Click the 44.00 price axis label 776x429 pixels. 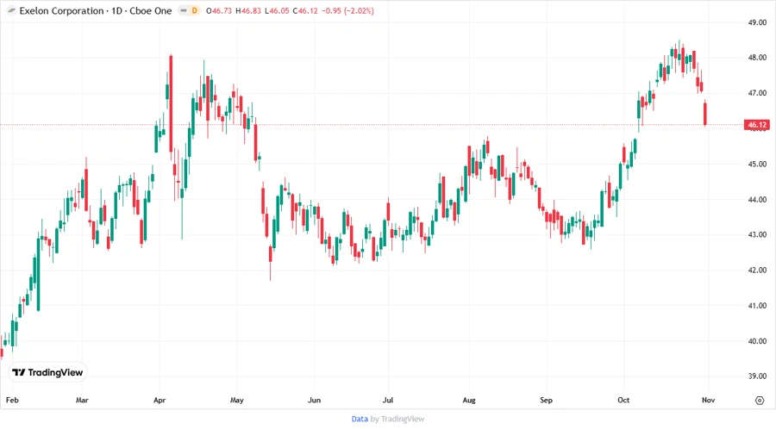757,200
